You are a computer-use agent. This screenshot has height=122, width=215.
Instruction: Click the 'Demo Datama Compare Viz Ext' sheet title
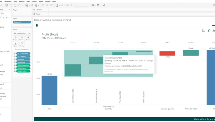click(52, 20)
